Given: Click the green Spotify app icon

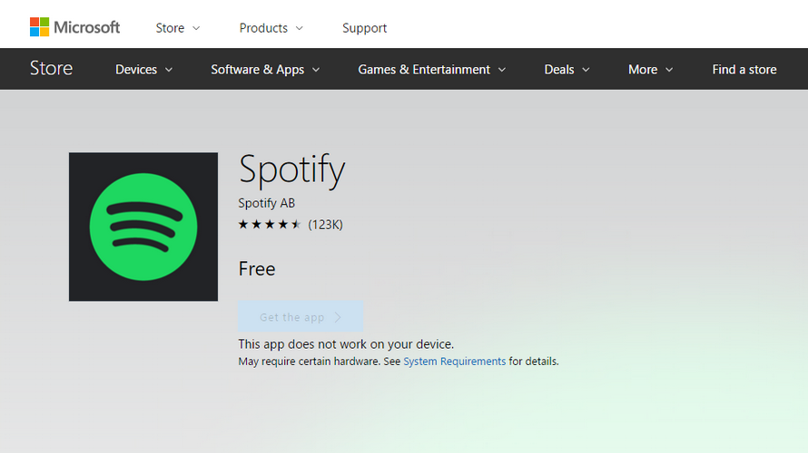Looking at the screenshot, I should point(143,226).
